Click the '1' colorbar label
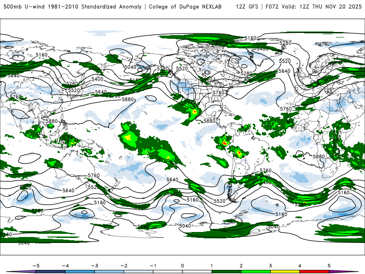 (x=212, y=266)
